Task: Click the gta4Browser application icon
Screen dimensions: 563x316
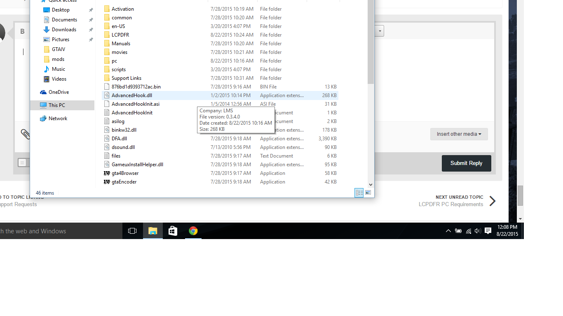Action: pyautogui.click(x=107, y=173)
